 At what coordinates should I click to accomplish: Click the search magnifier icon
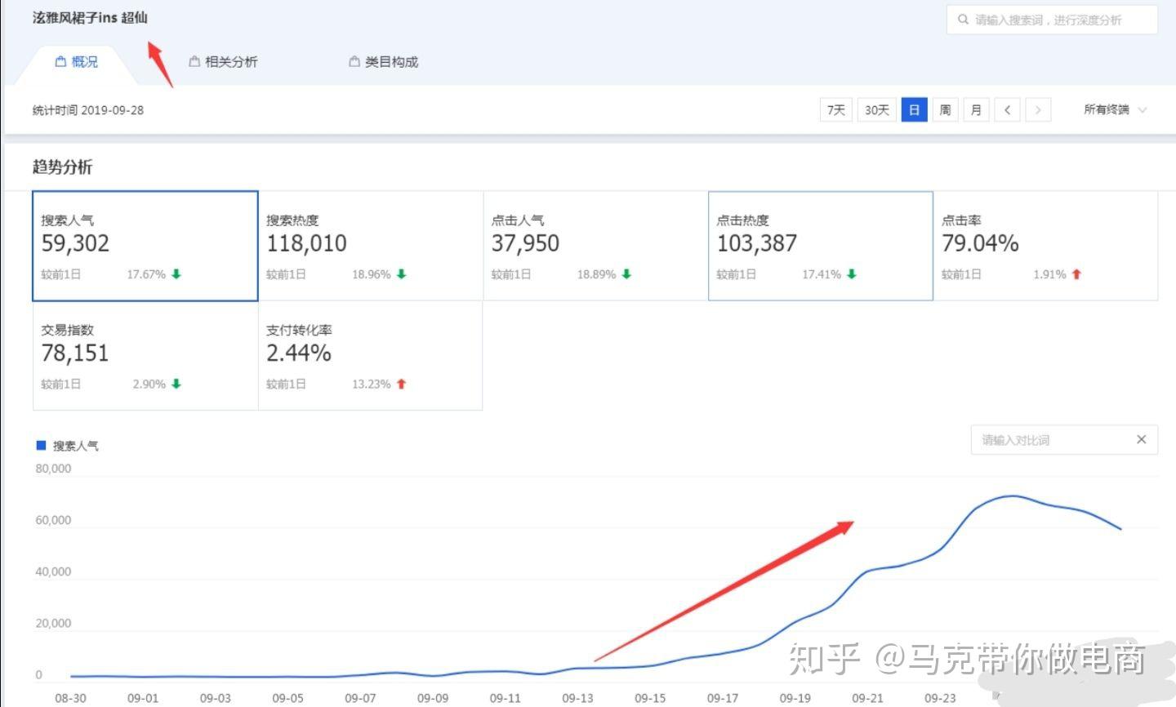click(x=964, y=20)
